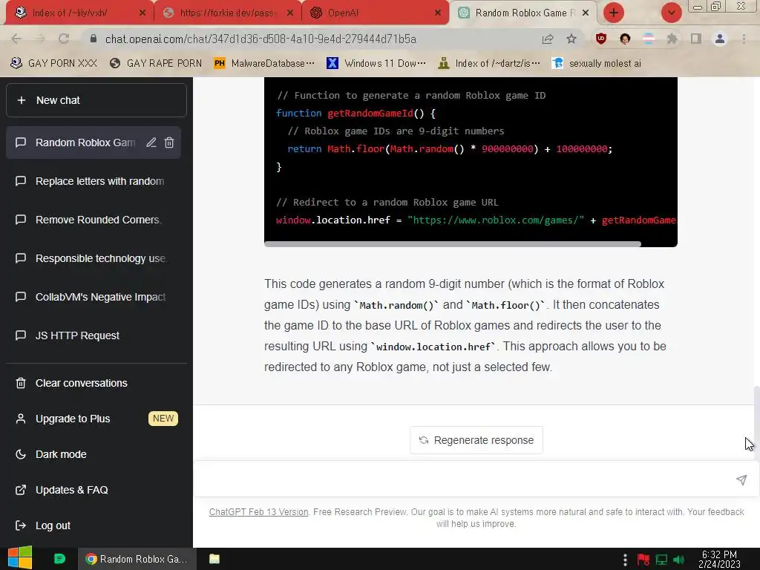Viewport: 760px width, 570px height.
Task: Open the taskbar clock 6:32 PM
Action: pos(719,560)
